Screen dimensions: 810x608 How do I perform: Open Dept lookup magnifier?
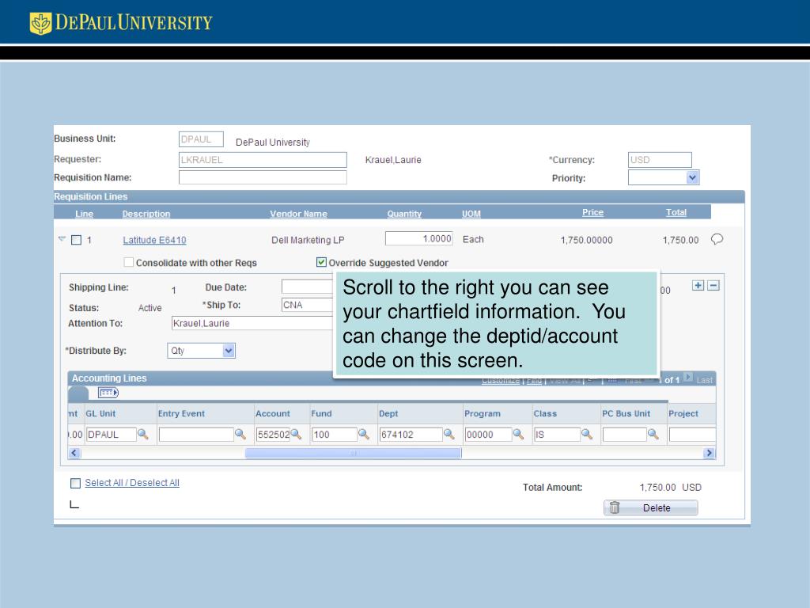point(449,435)
